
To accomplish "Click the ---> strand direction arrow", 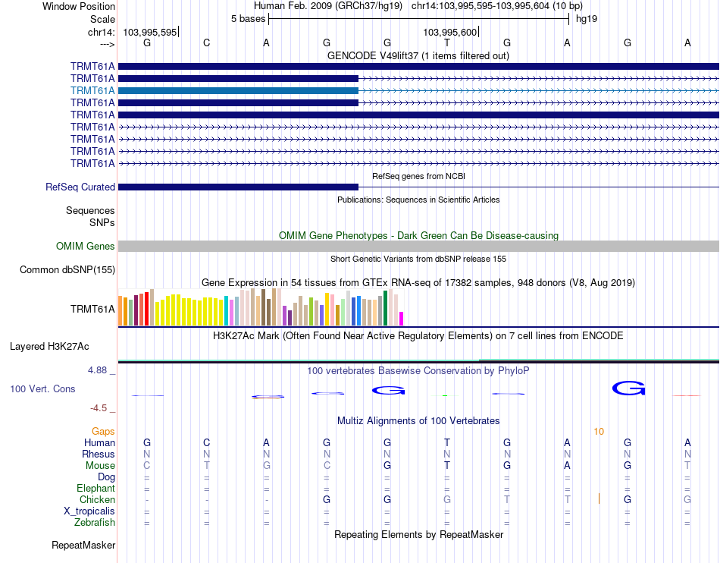I will tap(107, 44).
